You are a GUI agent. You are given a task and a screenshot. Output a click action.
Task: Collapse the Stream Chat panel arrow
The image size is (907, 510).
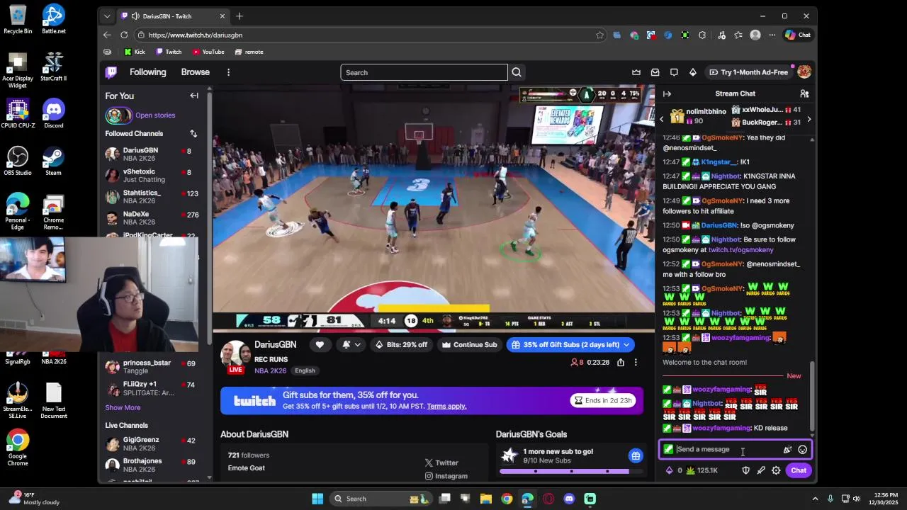click(x=667, y=93)
